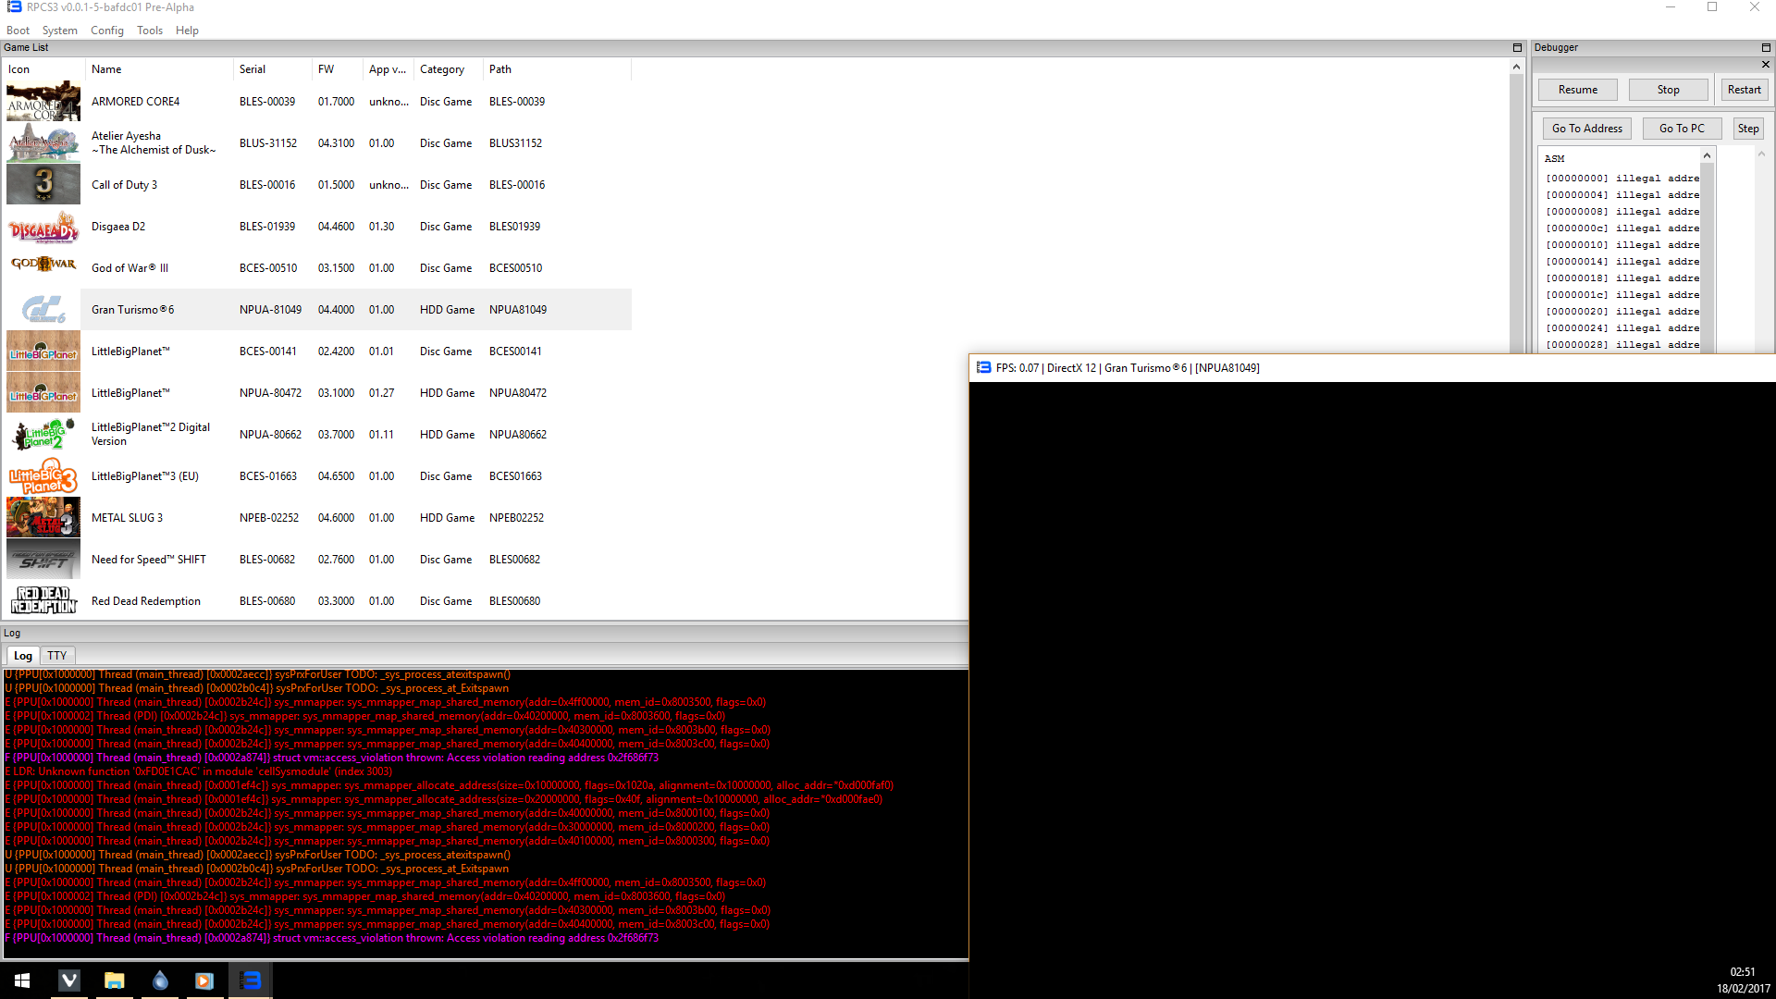Viewport: 1776px width, 999px height.
Task: Click the ARMORED CORE4 game icon
Action: tap(43, 102)
